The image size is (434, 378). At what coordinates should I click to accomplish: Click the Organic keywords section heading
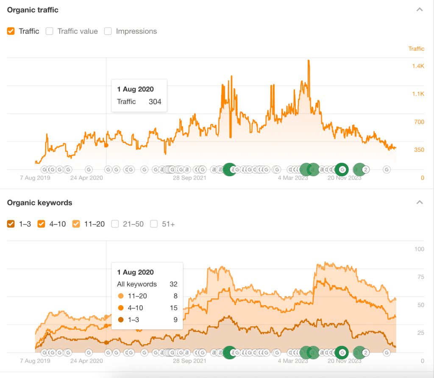(x=39, y=203)
